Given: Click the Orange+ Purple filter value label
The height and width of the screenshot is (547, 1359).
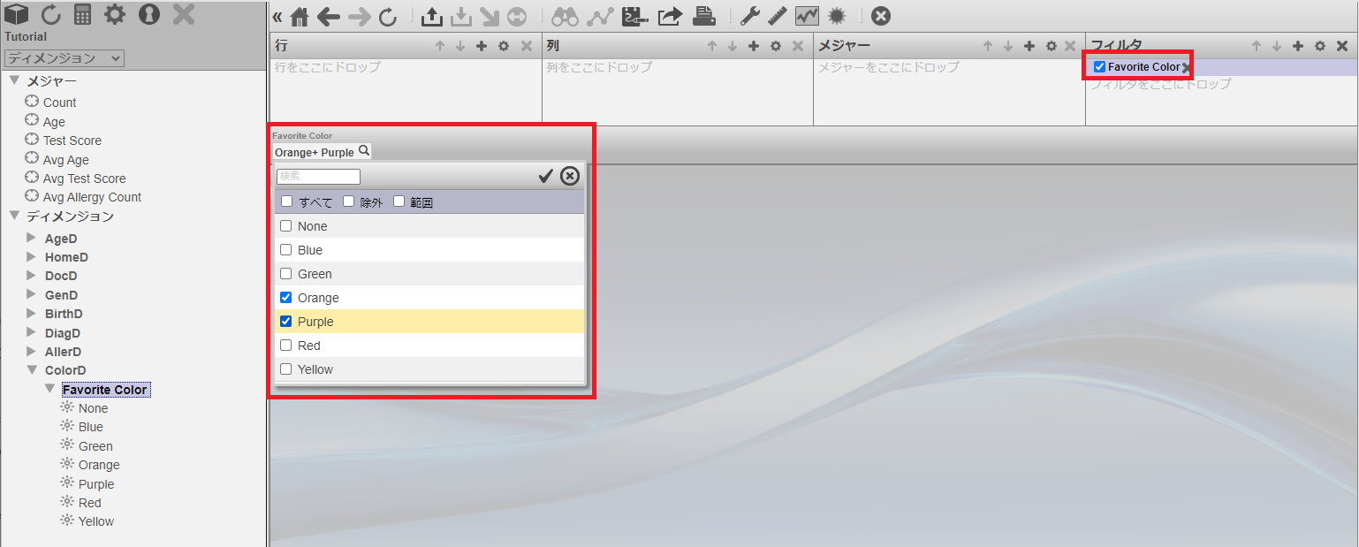Looking at the screenshot, I should click(x=315, y=153).
